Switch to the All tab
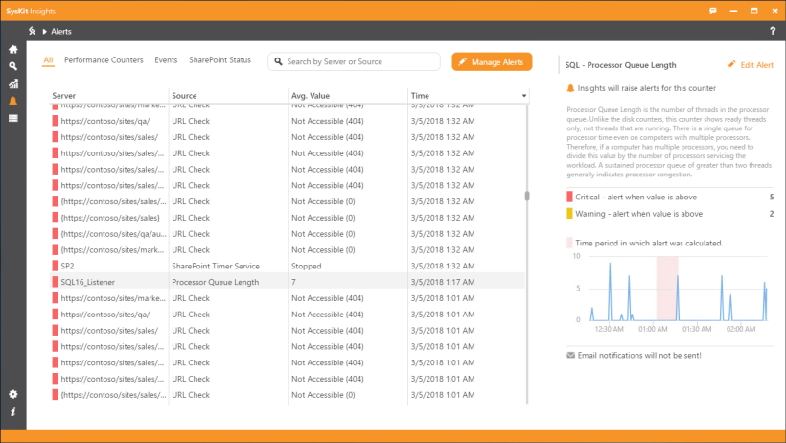 tap(48, 60)
